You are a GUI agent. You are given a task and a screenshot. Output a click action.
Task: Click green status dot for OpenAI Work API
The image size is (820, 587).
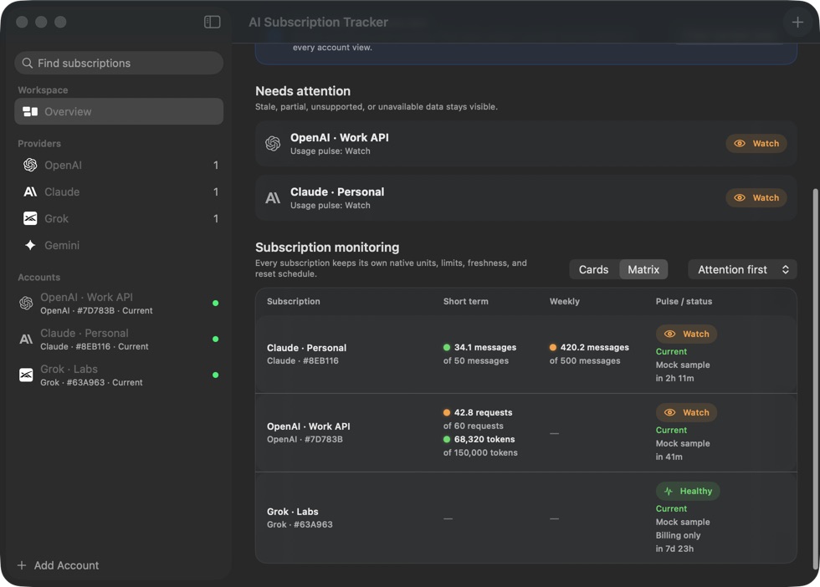216,304
